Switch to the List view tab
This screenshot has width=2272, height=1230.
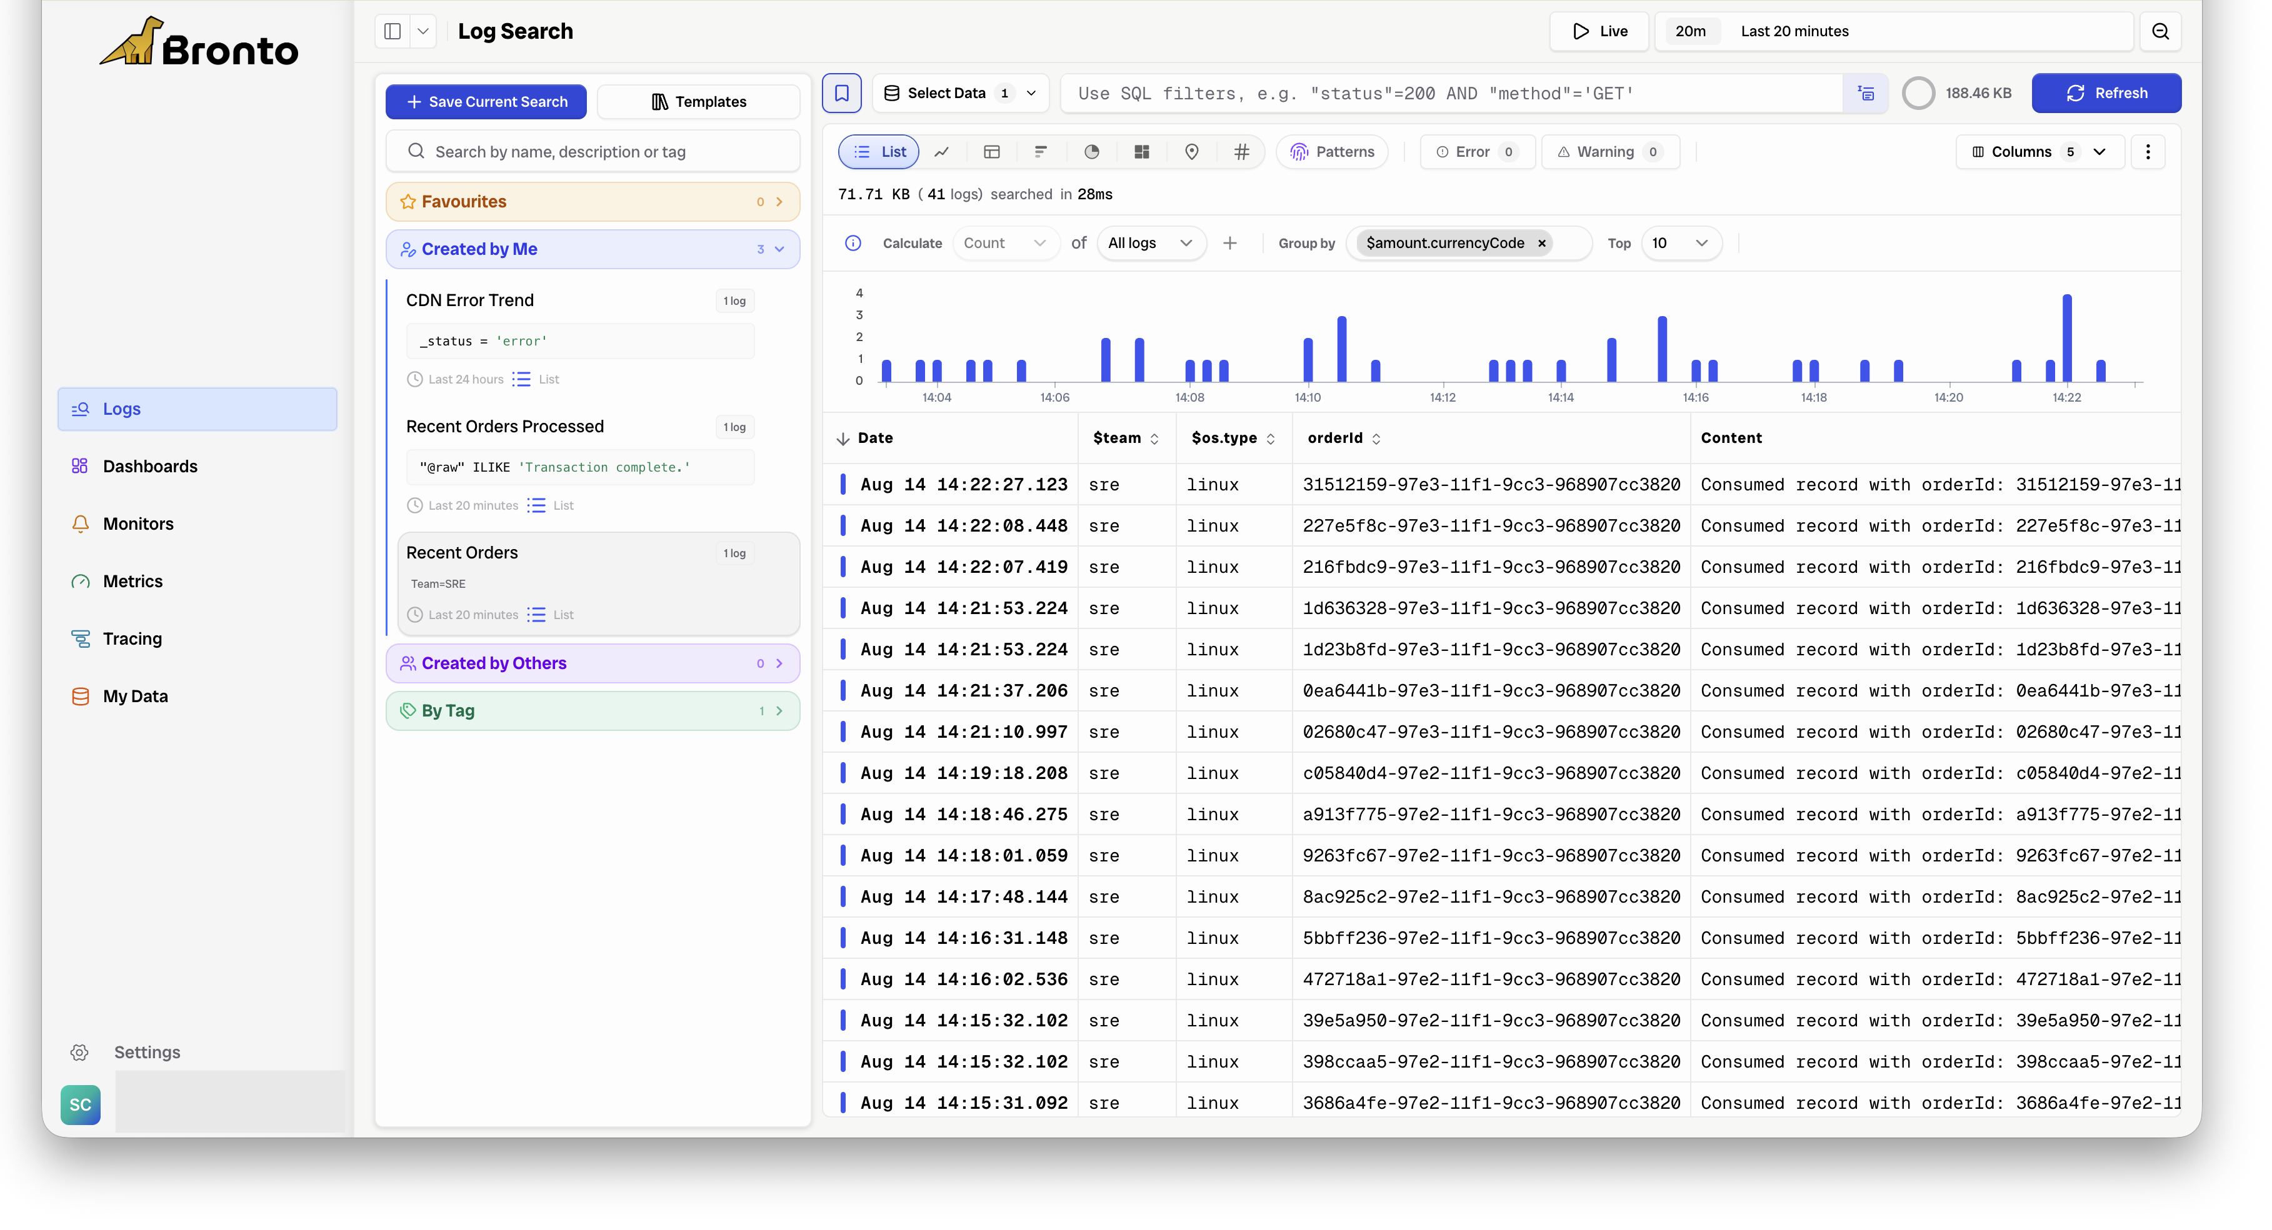tap(879, 152)
